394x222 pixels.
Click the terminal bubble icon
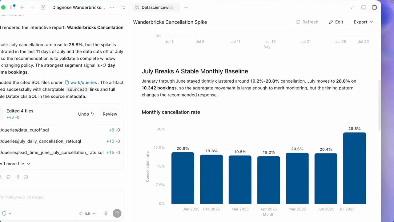(26, 177)
